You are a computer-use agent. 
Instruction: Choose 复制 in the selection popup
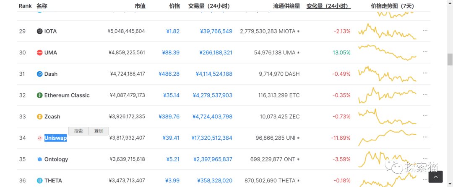pos(98,131)
